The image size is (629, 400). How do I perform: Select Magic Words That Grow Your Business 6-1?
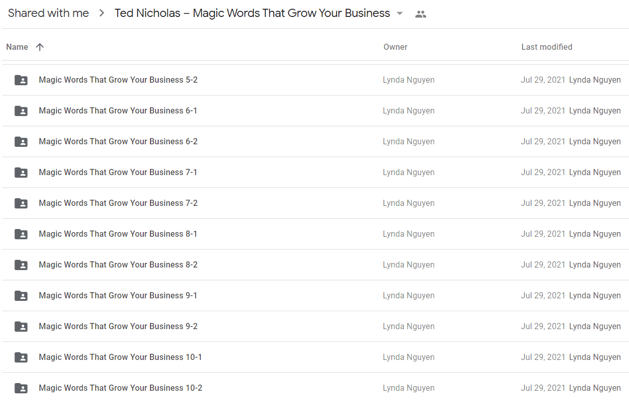(x=118, y=111)
